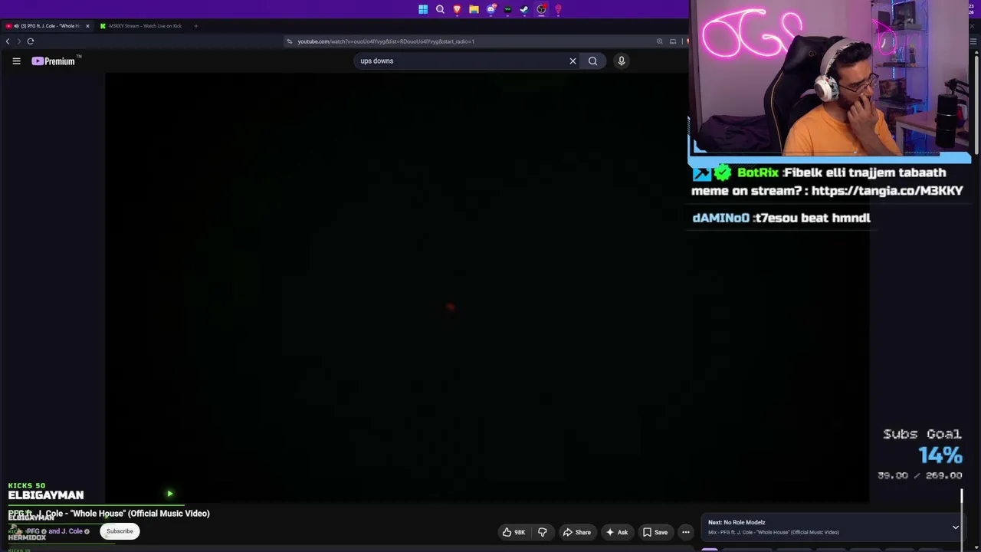This screenshot has width=981, height=552.
Task: Close the PFG ft. J. Cole tab
Action: pyautogui.click(x=87, y=26)
